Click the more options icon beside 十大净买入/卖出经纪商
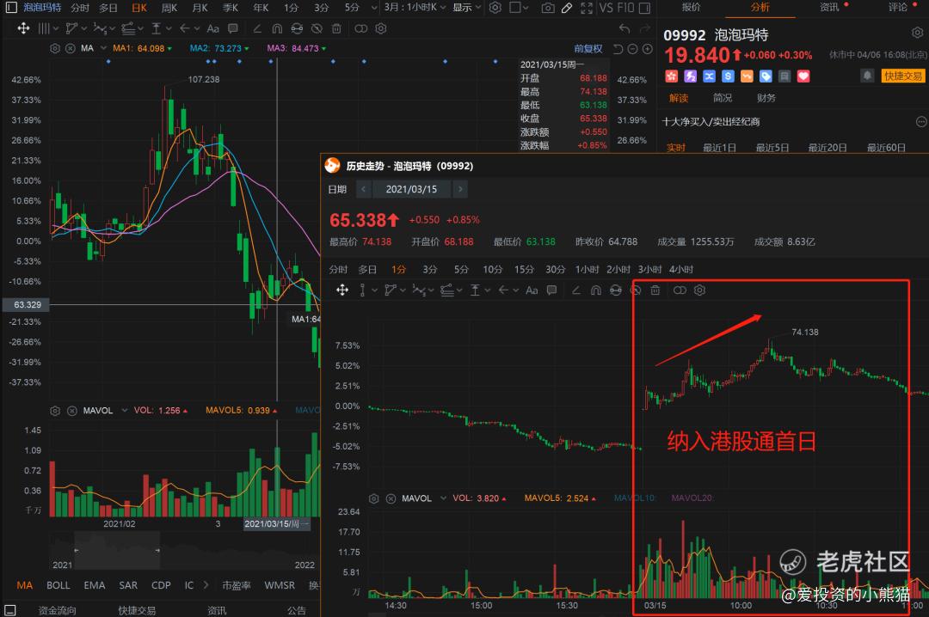This screenshot has width=929, height=617. (x=921, y=121)
